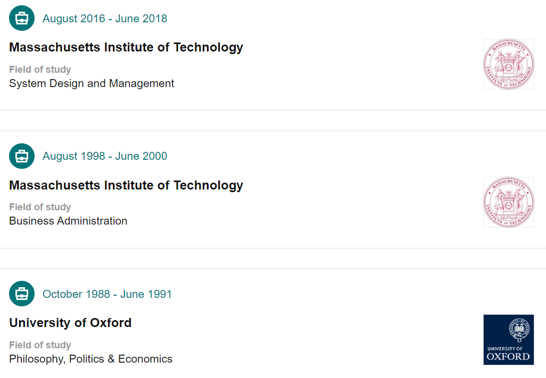Screen dimensions: 546x378
Task: Open MIT seal logo in Business Administration entry
Action: (x=508, y=202)
